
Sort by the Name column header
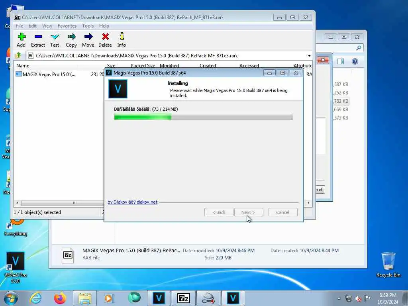[x=23, y=66]
